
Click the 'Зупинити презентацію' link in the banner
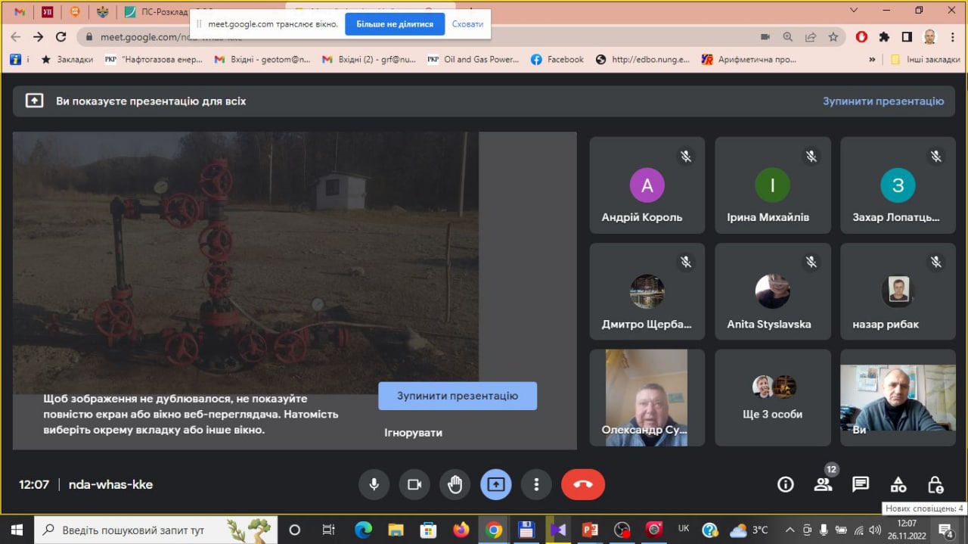[883, 101]
